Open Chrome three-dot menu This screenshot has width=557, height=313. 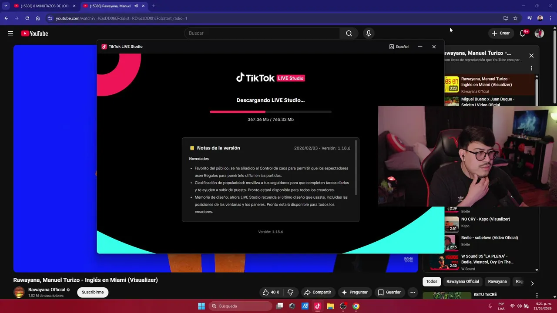(550, 18)
